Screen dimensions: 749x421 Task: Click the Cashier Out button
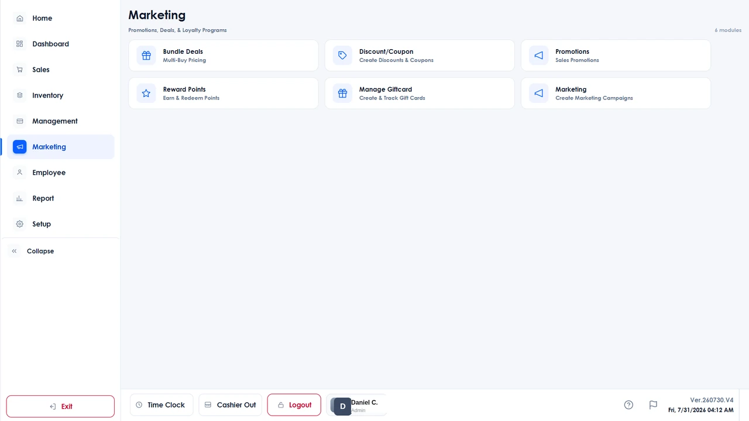231,405
